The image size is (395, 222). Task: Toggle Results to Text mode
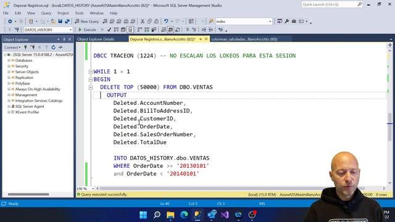click(164, 30)
